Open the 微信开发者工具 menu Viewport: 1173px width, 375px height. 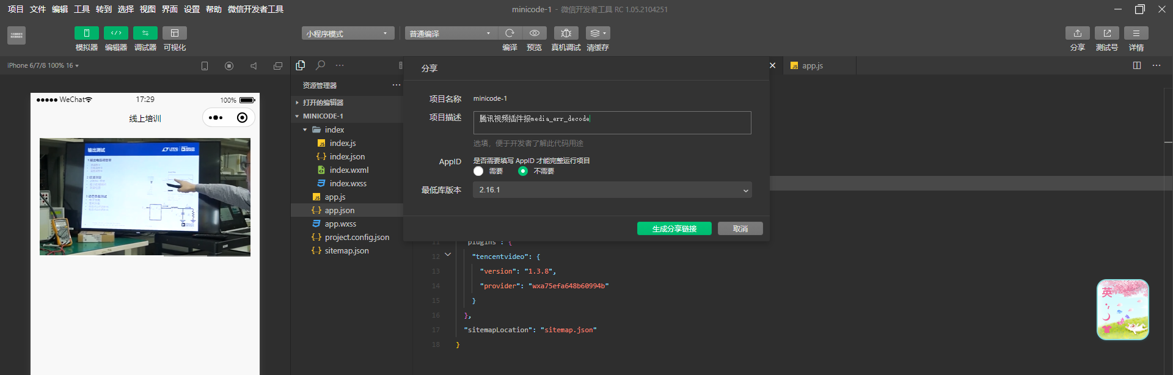255,9
